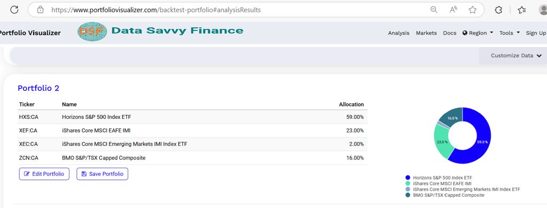This screenshot has width=547, height=208.
Task: Open the browser zoom control icon
Action: pyautogui.click(x=434, y=10)
